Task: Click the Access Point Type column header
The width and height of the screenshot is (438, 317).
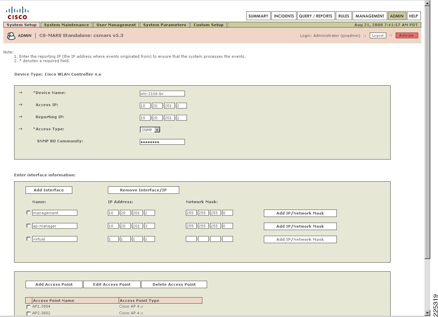Action: (x=161, y=301)
